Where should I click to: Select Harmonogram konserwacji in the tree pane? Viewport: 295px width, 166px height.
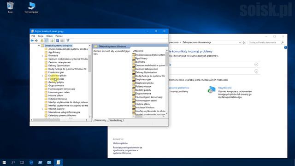click(x=62, y=89)
